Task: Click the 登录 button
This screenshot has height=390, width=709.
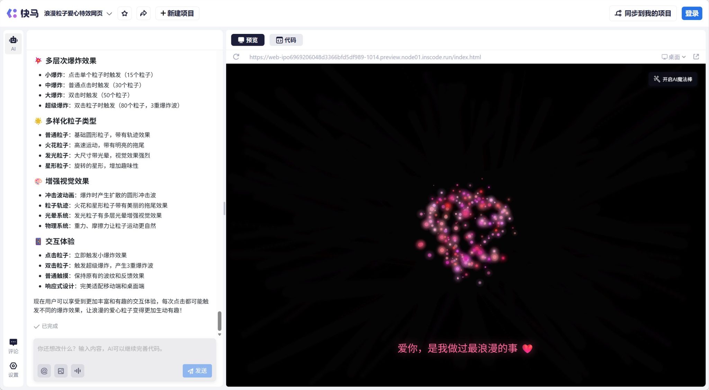Action: pos(692,13)
